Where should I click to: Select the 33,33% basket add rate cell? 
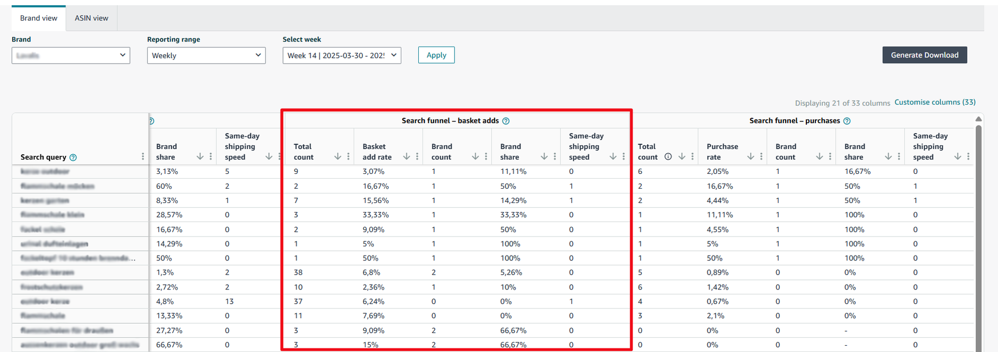376,215
